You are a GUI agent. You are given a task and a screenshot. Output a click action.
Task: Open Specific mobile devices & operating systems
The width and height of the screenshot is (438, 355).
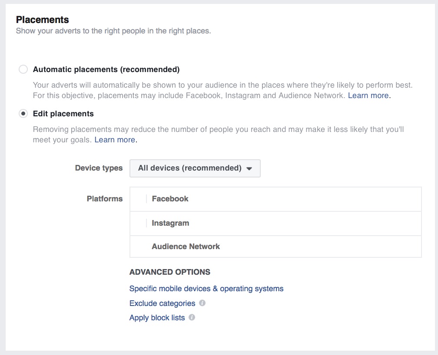point(206,289)
